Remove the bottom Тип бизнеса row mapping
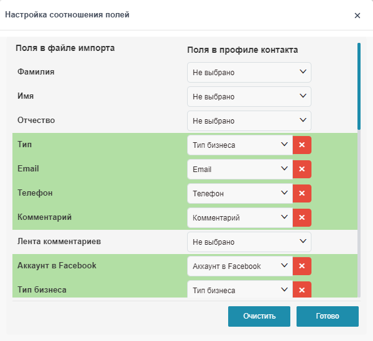 [x=302, y=290]
